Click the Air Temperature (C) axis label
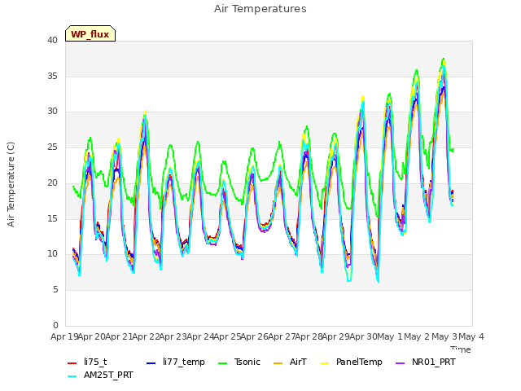Screen dimensions: 521x391 coord(11,184)
